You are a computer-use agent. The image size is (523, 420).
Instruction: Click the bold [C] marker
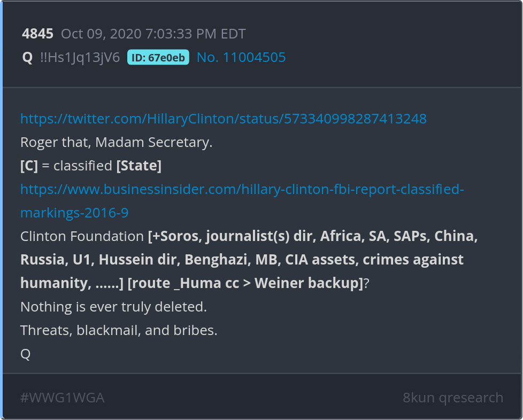point(29,166)
